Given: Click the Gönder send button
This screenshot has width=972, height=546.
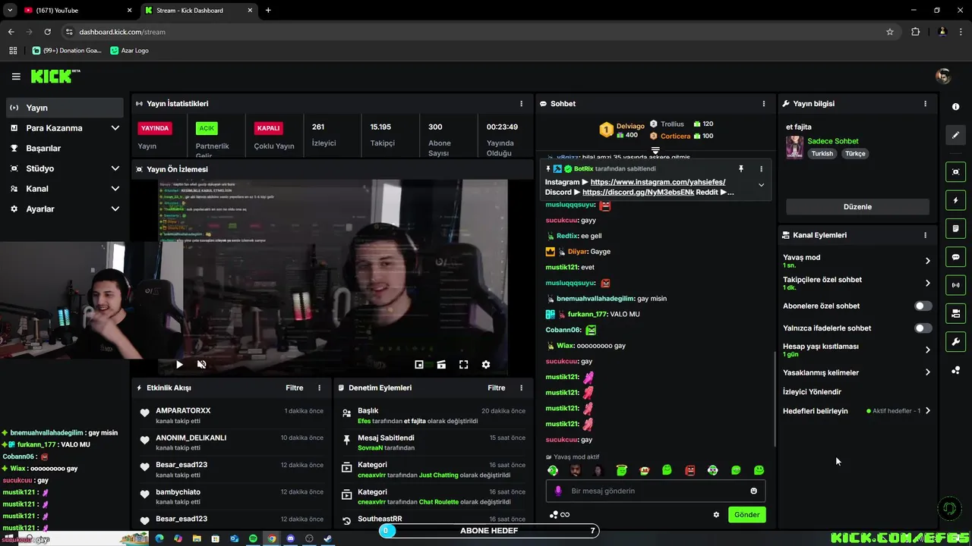Looking at the screenshot, I should (x=746, y=515).
